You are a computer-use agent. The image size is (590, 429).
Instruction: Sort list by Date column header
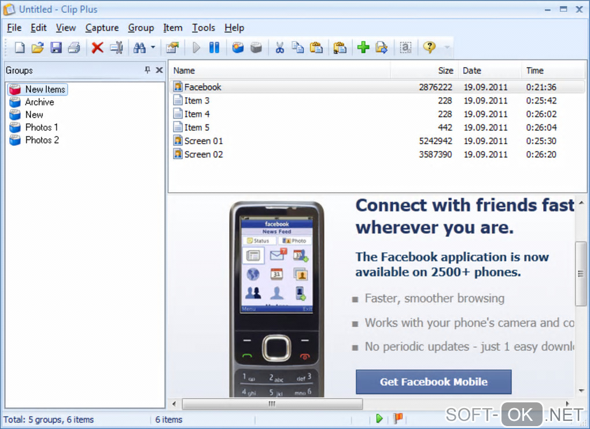[489, 71]
